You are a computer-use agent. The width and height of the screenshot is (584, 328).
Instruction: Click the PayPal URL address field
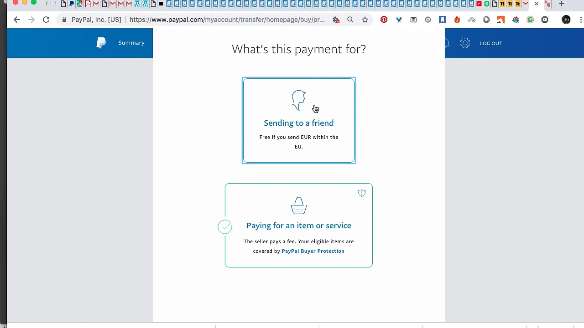(x=227, y=20)
